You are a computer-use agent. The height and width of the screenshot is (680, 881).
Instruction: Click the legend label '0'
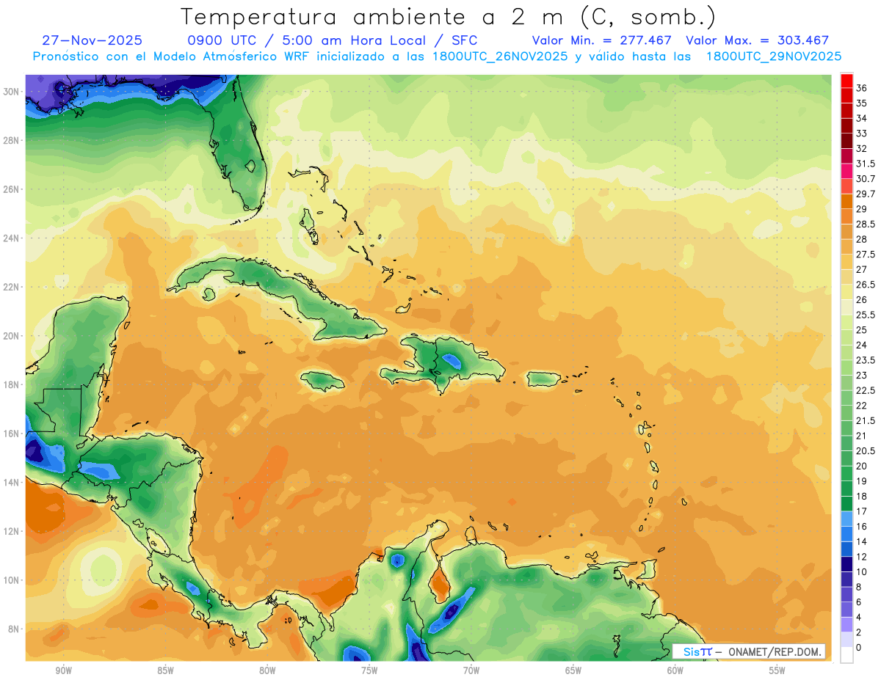(859, 648)
